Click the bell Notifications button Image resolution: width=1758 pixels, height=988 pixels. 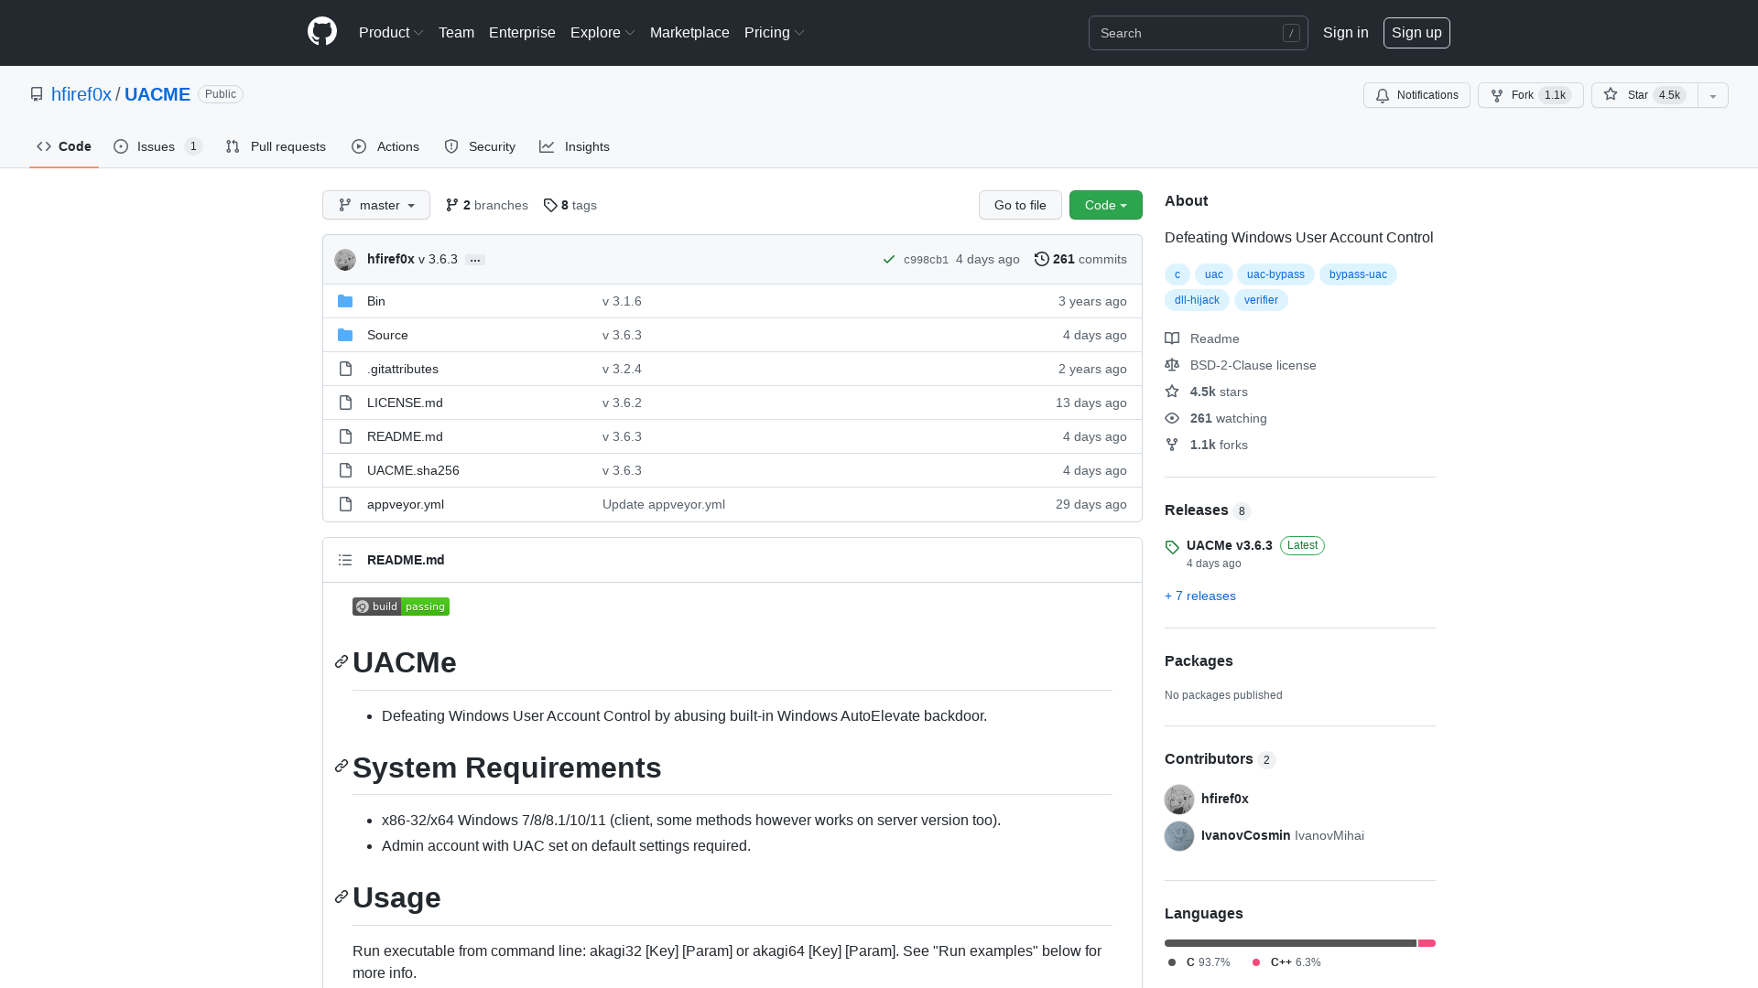[x=1416, y=95]
